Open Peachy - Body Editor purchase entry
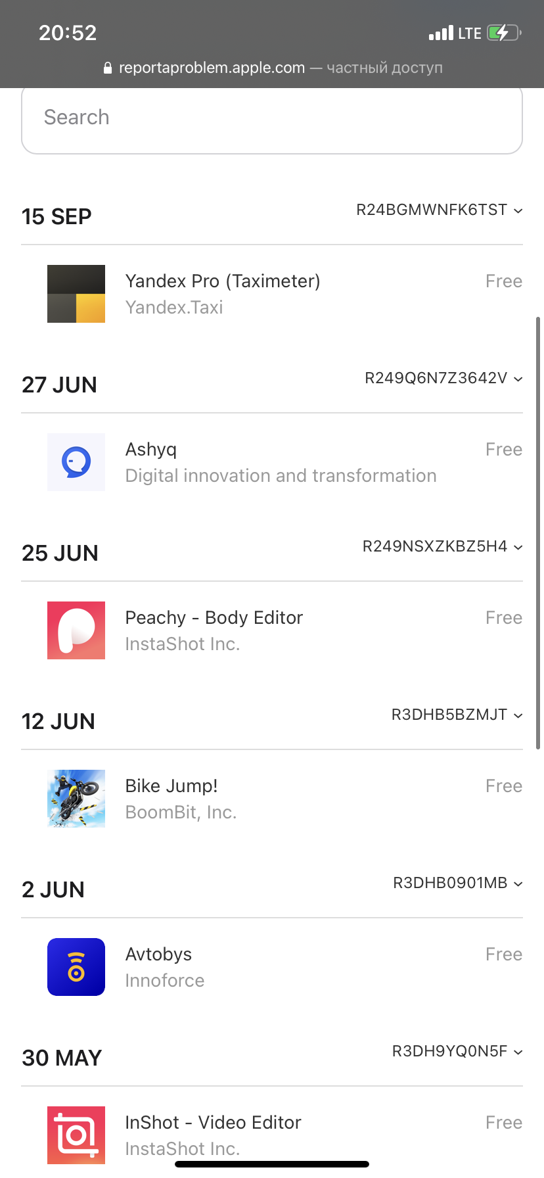 tap(214, 618)
